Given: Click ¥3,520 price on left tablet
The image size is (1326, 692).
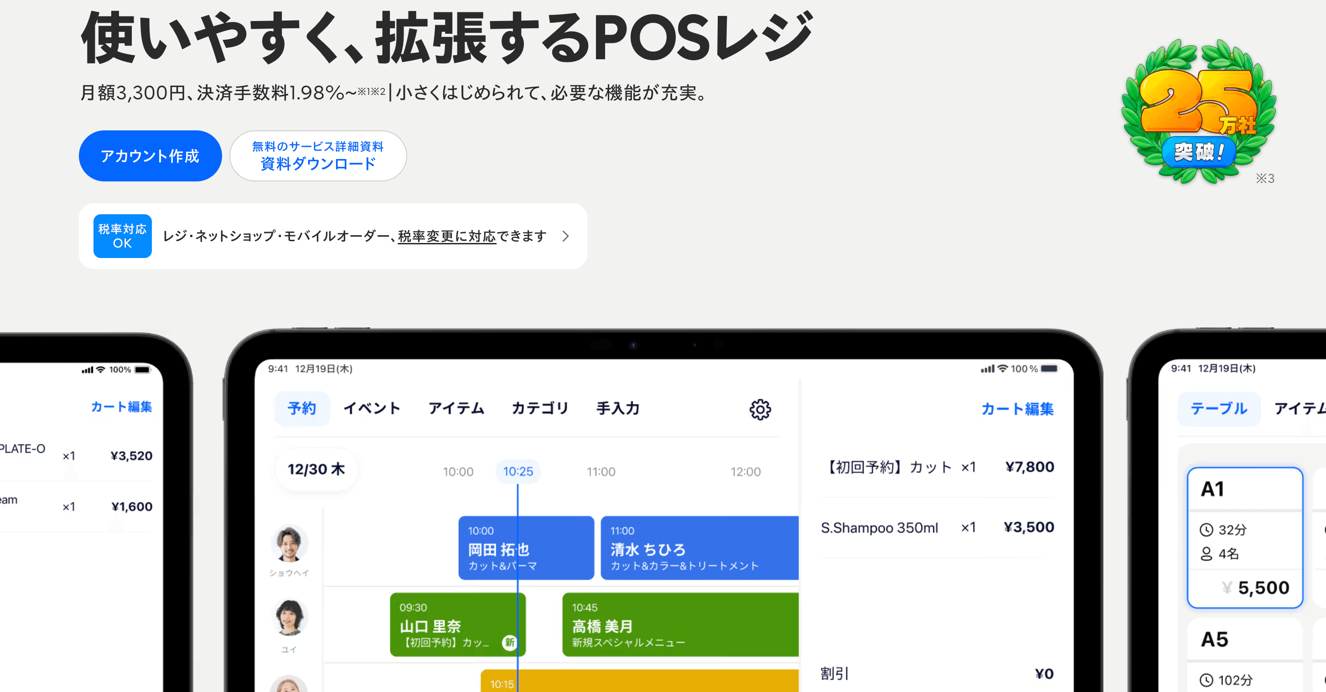Looking at the screenshot, I should click(131, 456).
